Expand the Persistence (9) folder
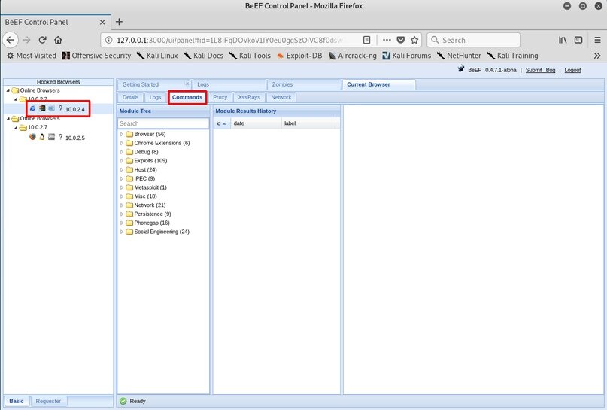Image resolution: width=607 pixels, height=410 pixels. coord(122,214)
